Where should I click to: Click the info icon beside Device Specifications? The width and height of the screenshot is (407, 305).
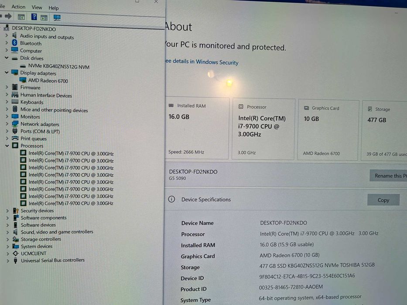pos(171,199)
